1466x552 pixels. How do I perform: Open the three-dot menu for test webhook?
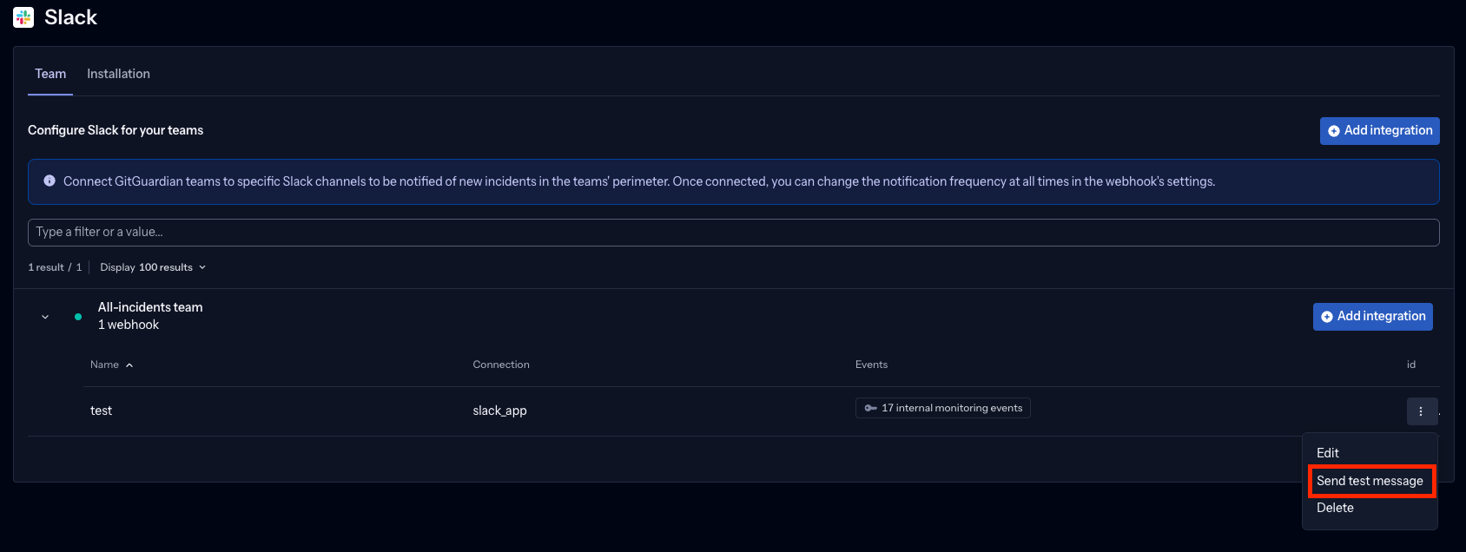[1421, 411]
